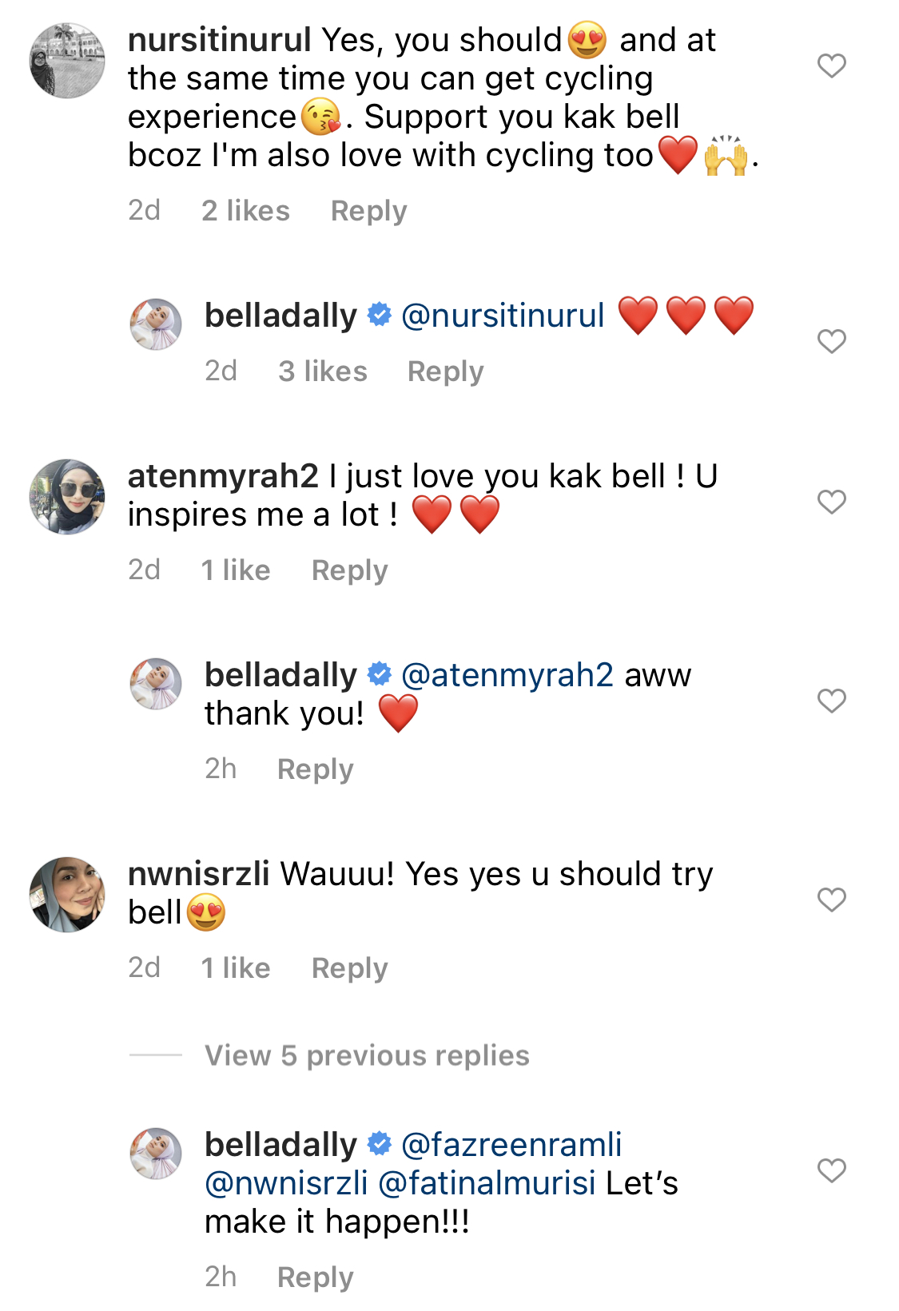This screenshot has width=899, height=1311.
Task: Tap the @atenmyrah2 mention in reply
Action: (507, 675)
